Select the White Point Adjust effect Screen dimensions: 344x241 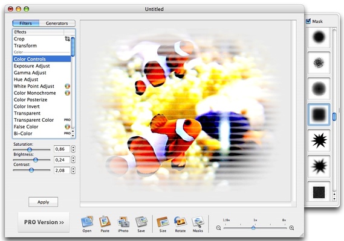coord(42,86)
